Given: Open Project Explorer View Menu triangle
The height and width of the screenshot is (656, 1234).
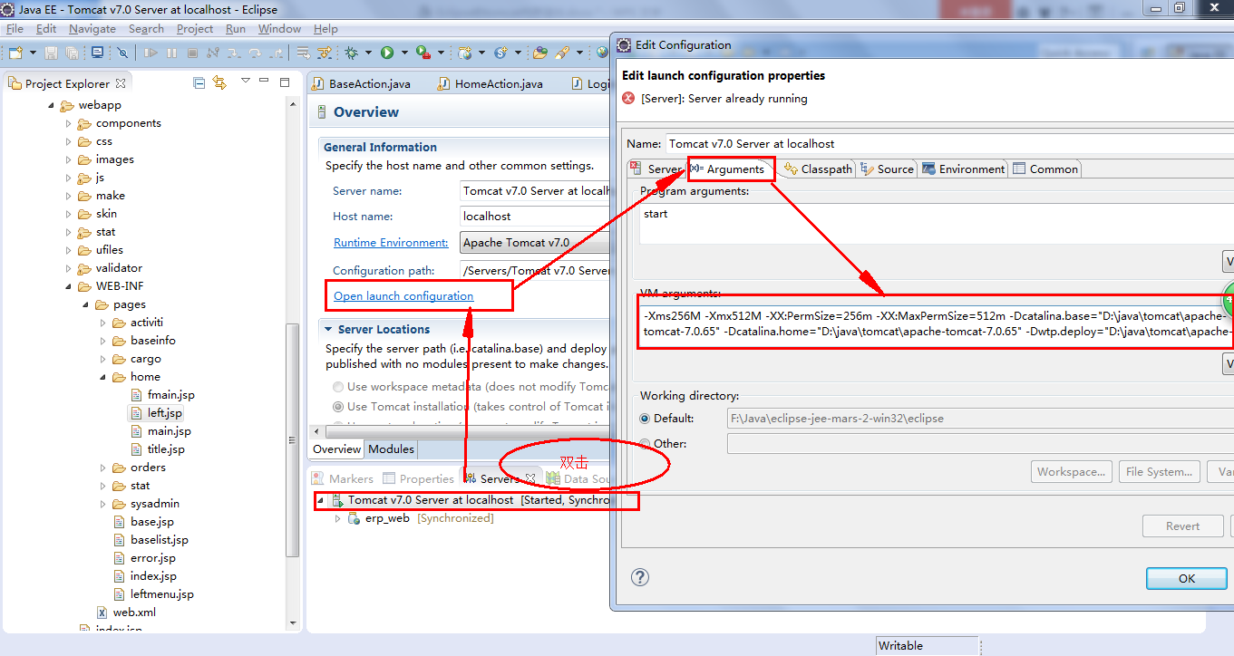Looking at the screenshot, I should pos(245,82).
